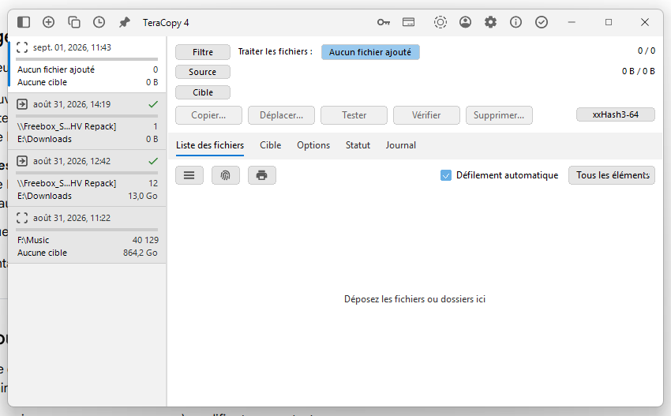This screenshot has width=671, height=416.
Task: Click the Tester button
Action: (x=354, y=115)
